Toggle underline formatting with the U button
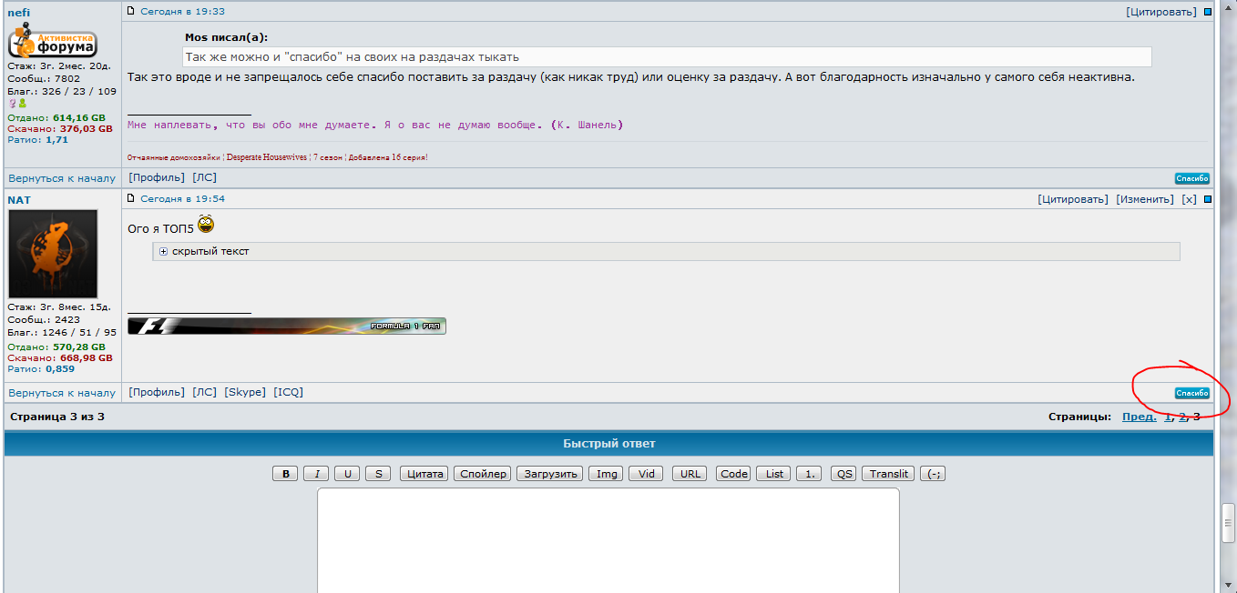1237x593 pixels. pyautogui.click(x=347, y=474)
